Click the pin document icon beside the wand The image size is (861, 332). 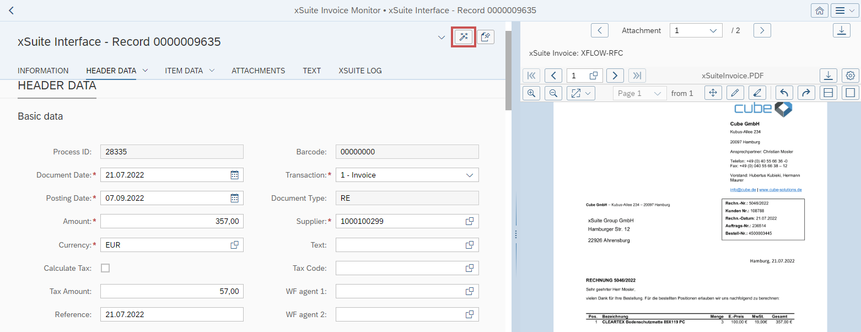click(x=486, y=37)
